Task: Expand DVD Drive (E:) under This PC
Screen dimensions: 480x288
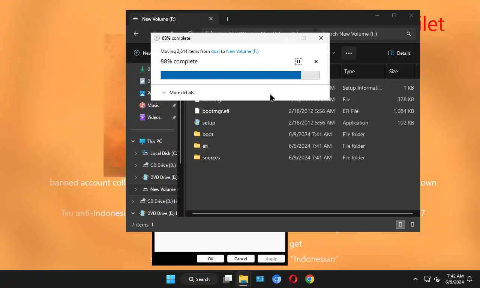Action: click(x=136, y=177)
